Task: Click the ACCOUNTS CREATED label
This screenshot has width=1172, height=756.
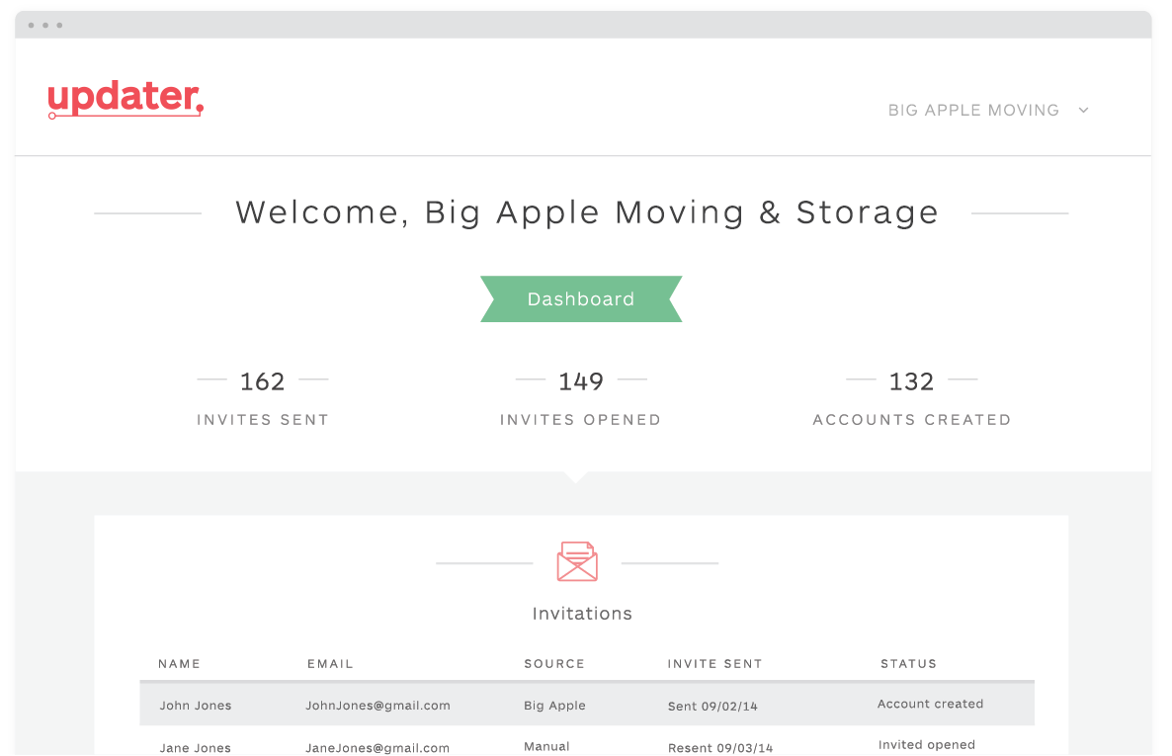Action: click(x=912, y=419)
